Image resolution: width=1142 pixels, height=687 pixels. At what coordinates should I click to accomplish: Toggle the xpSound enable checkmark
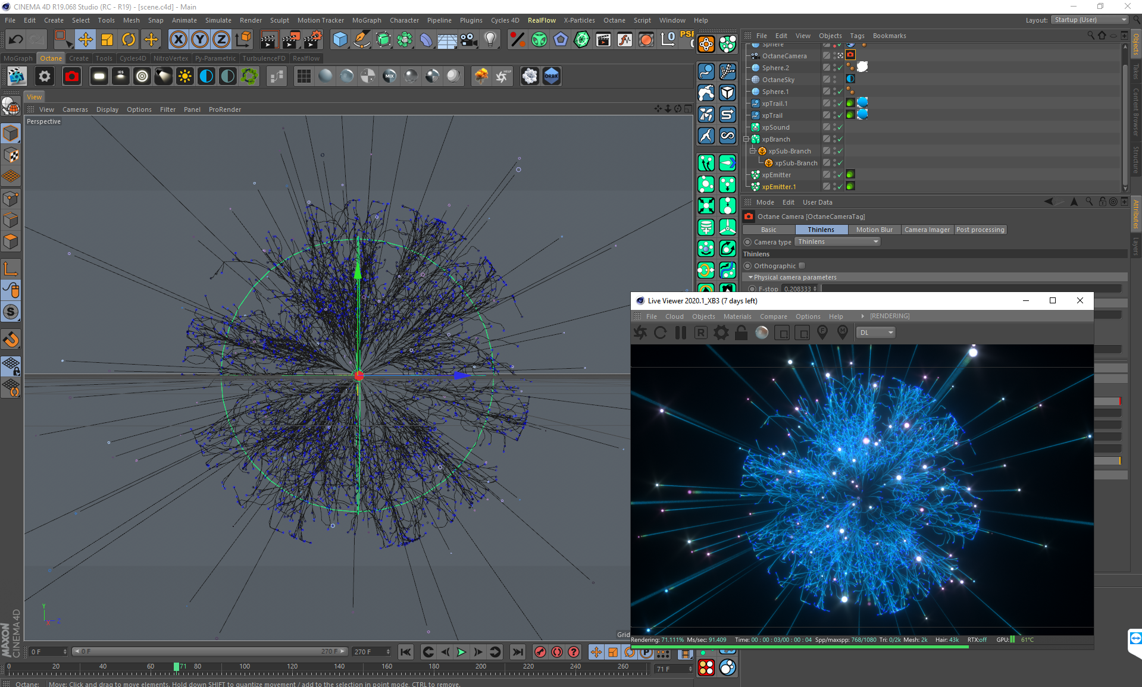click(840, 127)
